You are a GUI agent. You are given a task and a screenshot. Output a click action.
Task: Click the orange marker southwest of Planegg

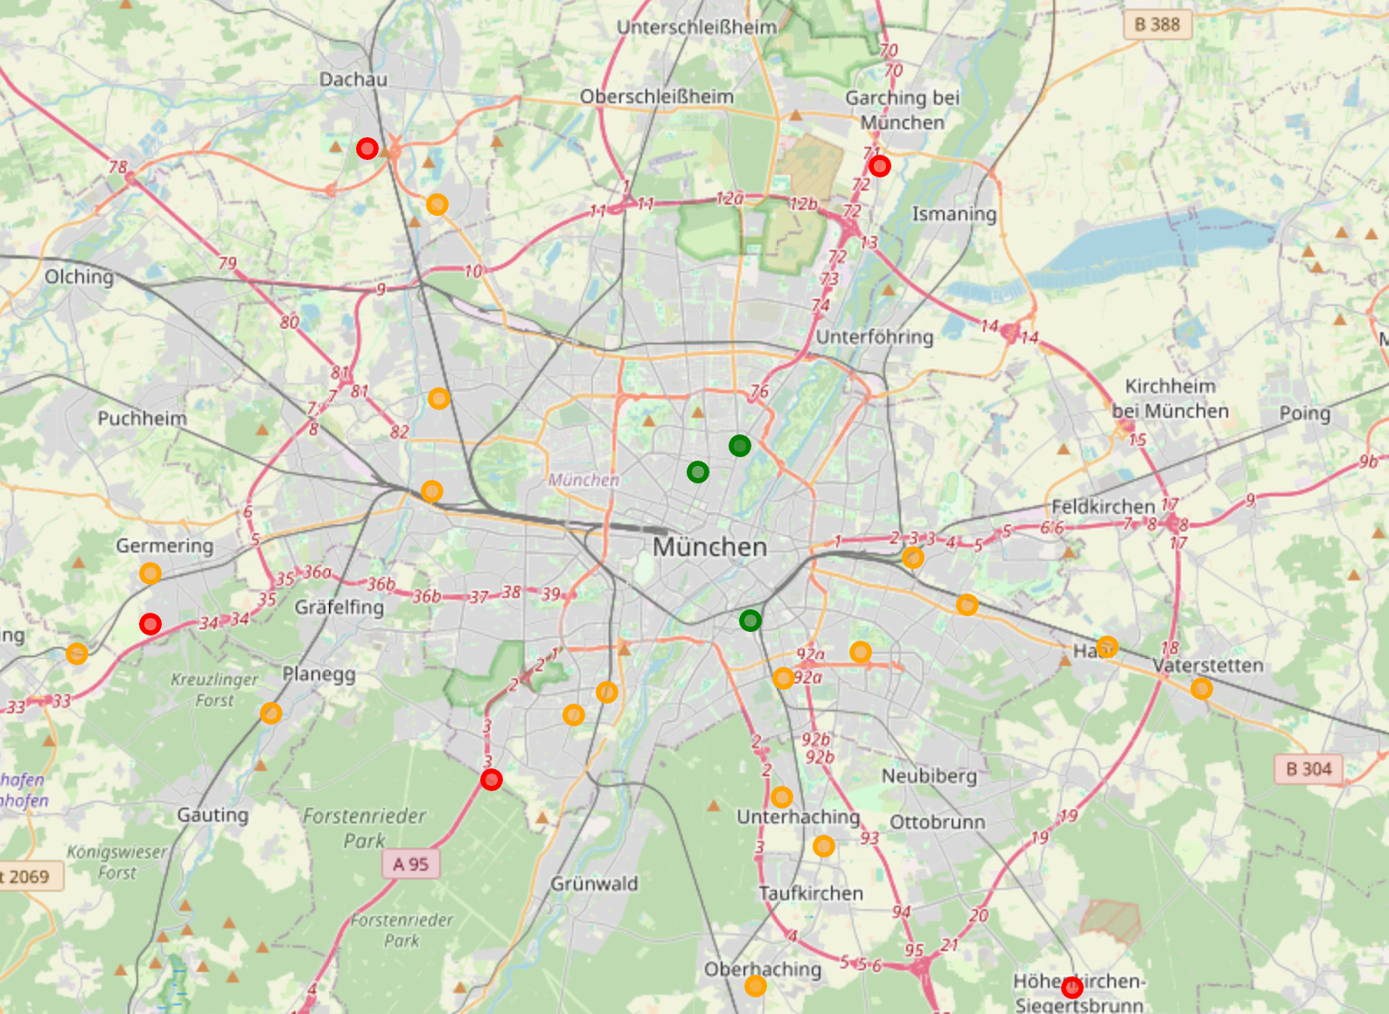click(x=271, y=713)
